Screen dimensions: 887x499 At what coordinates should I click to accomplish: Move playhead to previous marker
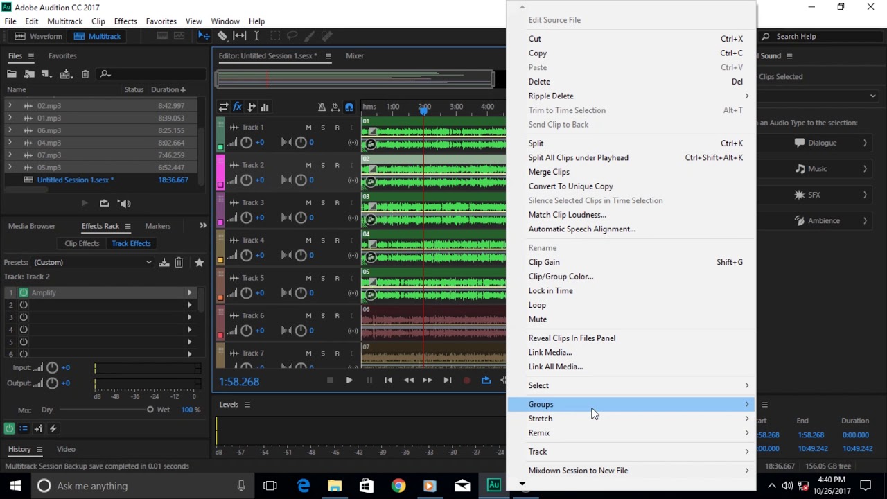click(x=389, y=380)
